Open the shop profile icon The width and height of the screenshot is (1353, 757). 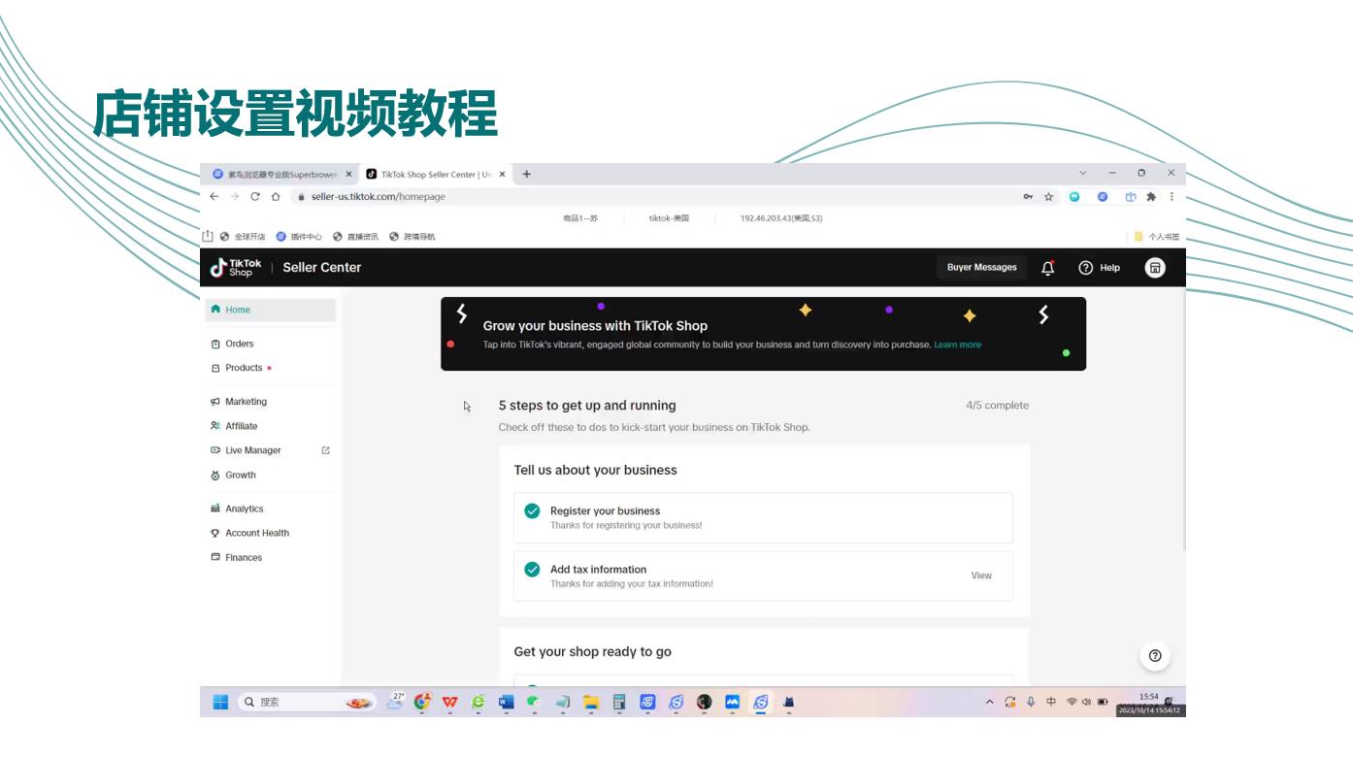pyautogui.click(x=1155, y=268)
